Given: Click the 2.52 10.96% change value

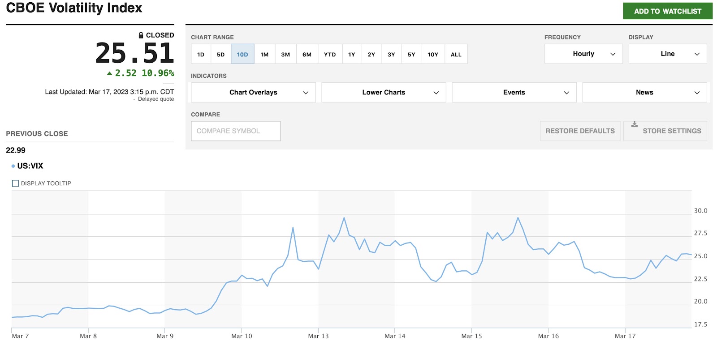Looking at the screenshot, I should [144, 73].
